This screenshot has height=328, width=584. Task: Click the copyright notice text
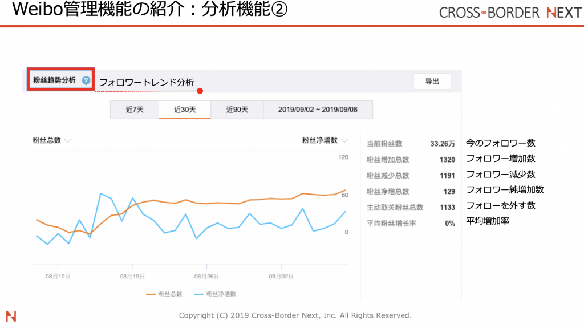[295, 315]
